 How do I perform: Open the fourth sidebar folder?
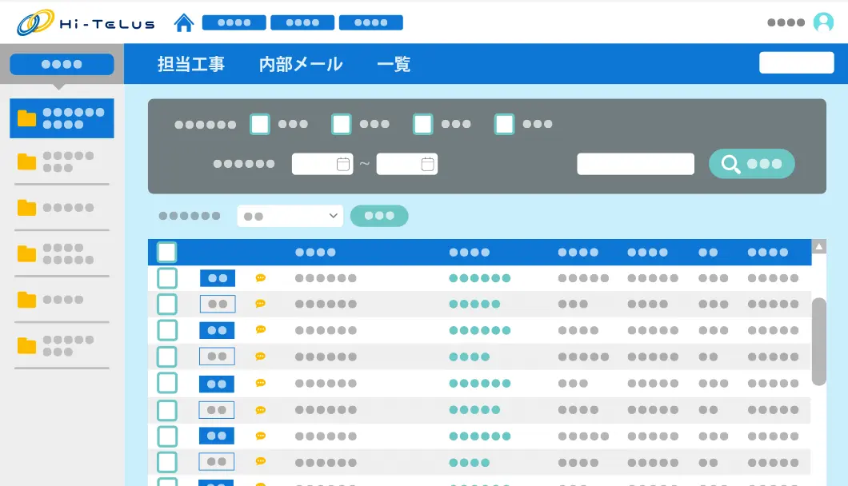(62, 253)
